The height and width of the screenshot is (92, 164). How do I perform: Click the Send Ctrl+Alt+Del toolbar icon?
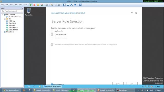click(x=47, y=5)
